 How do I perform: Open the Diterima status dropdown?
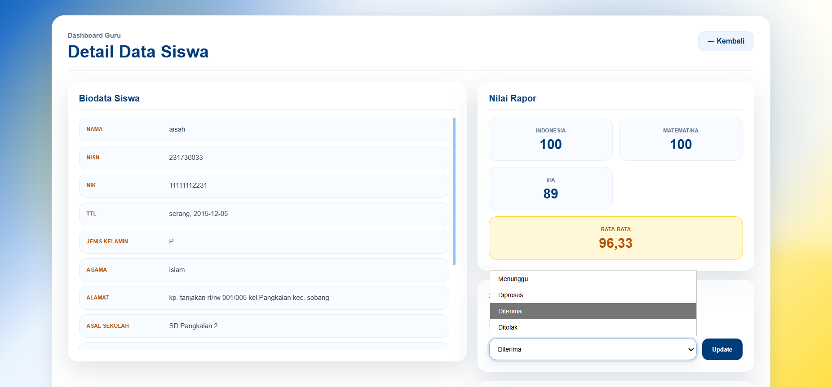pos(593,349)
